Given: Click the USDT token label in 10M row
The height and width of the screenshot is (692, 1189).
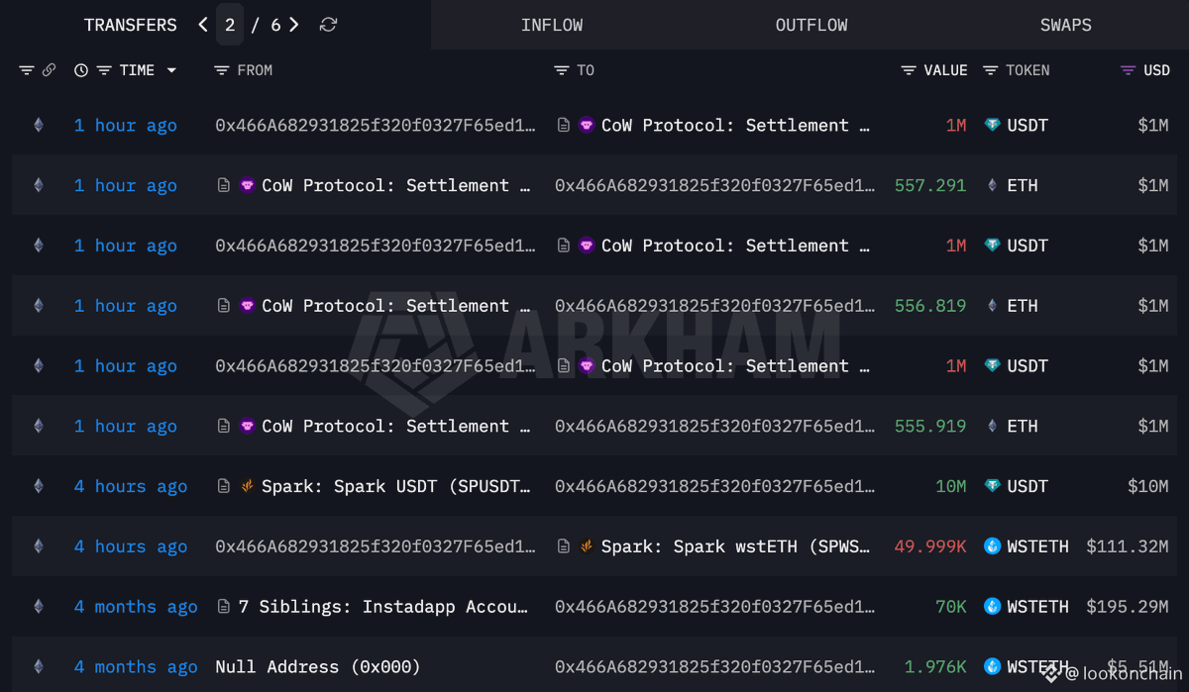Looking at the screenshot, I should pyautogui.click(x=1027, y=487).
